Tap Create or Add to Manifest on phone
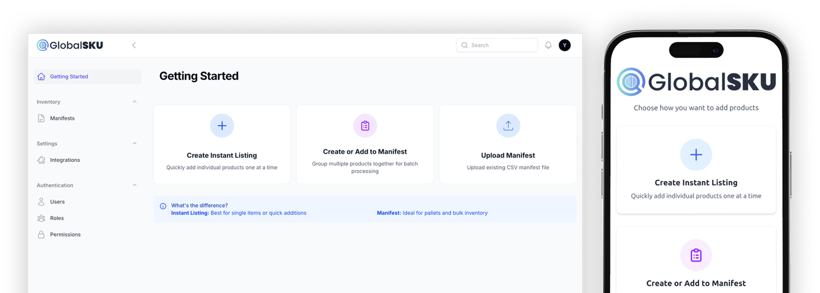820x293 pixels. 696,283
